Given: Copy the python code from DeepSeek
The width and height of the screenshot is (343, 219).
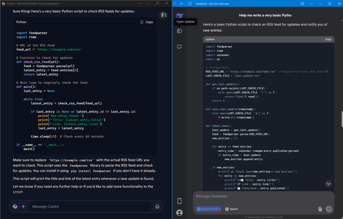Looking at the screenshot, I should click(328, 39).
